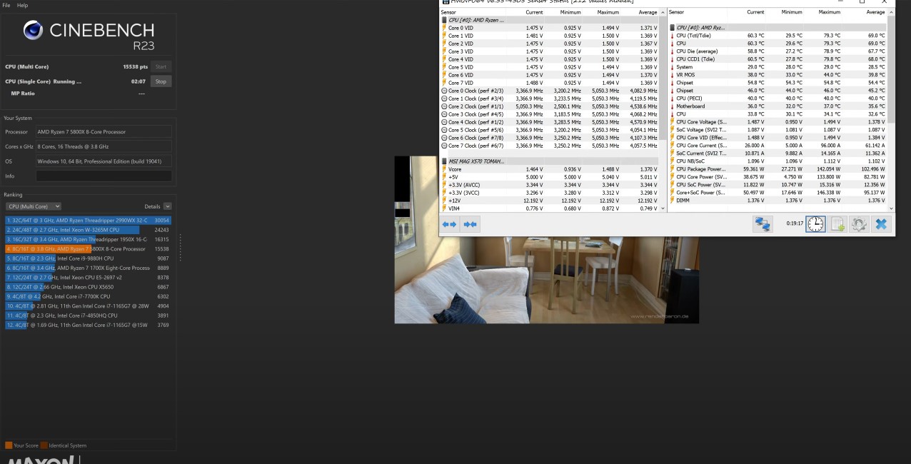The image size is (911, 464).
Task: Select the Core 3 VID sensor row
Action: (x=549, y=51)
